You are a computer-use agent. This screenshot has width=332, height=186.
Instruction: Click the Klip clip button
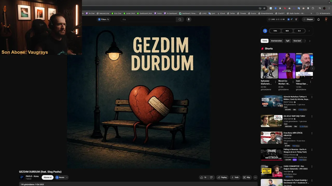247,177
